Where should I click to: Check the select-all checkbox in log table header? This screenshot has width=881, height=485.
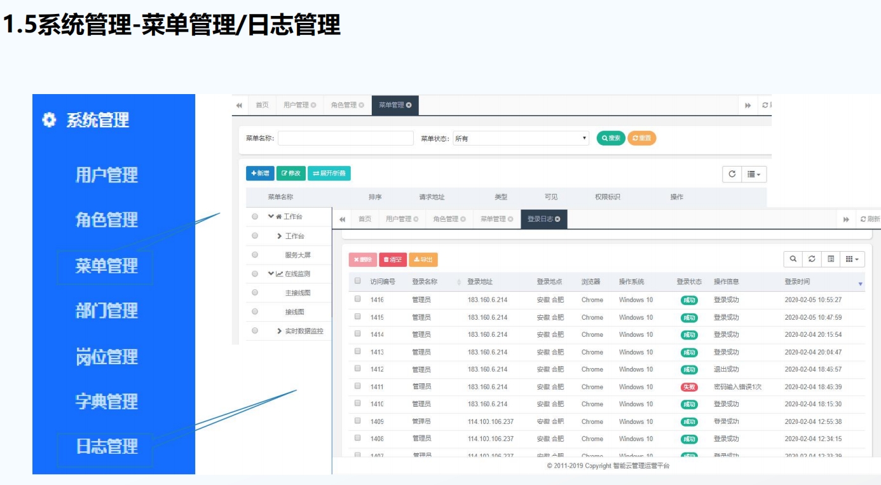click(358, 281)
